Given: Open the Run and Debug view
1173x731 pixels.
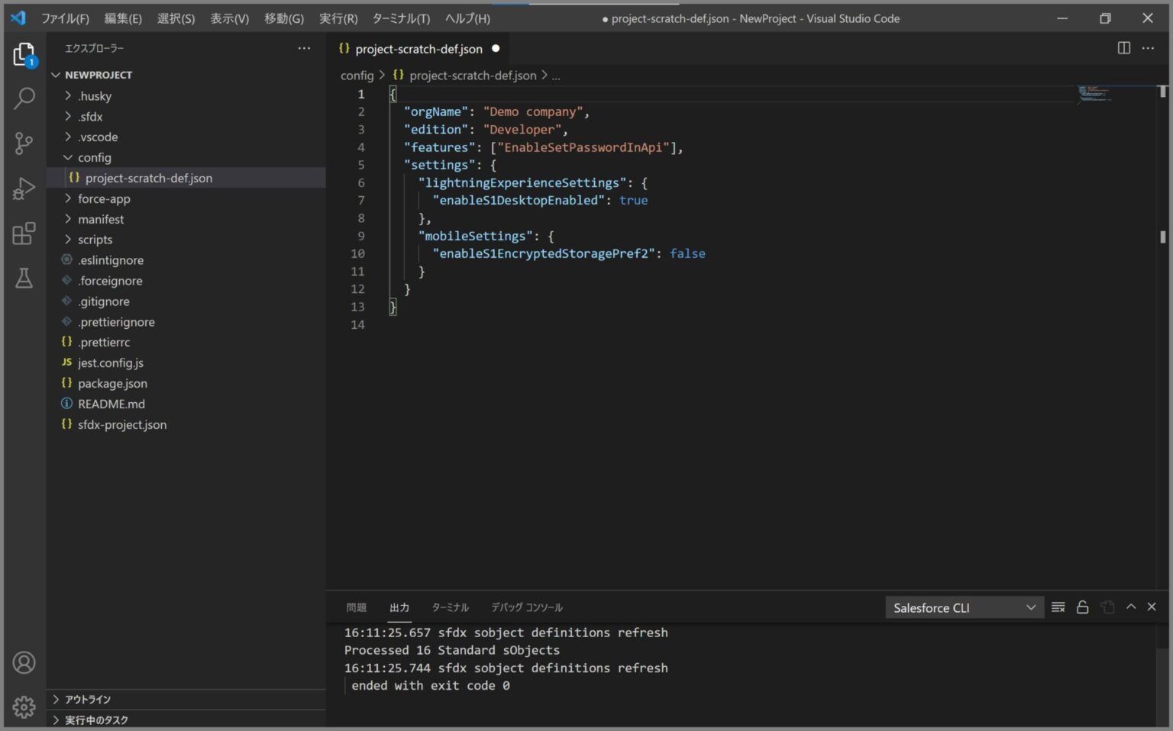Looking at the screenshot, I should [24, 188].
